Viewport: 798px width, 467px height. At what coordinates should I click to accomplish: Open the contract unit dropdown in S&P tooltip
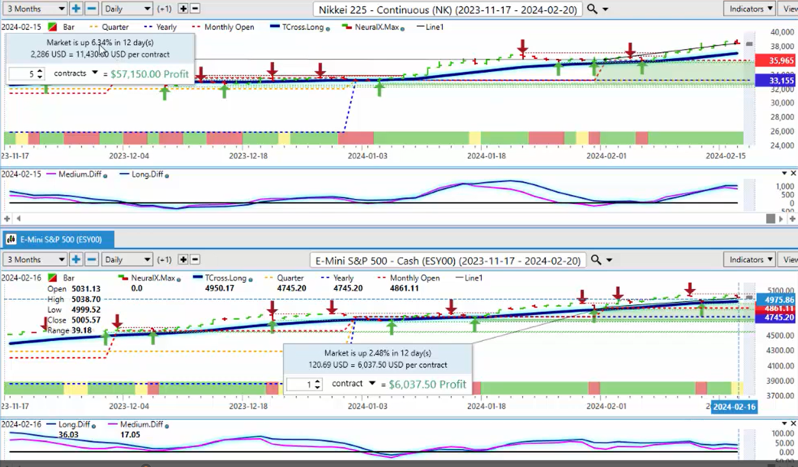(x=372, y=383)
